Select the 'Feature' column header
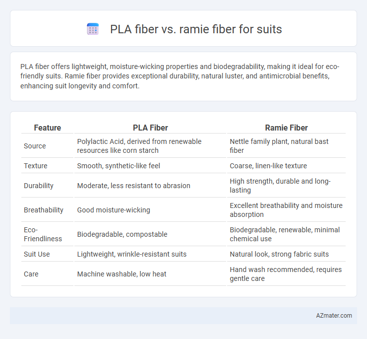 pos(47,128)
